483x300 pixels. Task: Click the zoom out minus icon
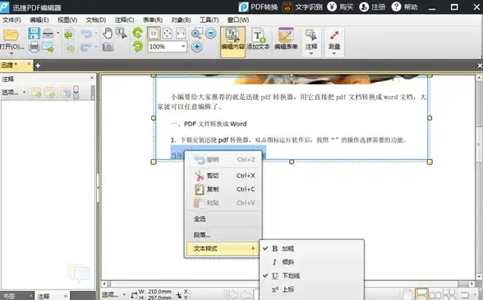click(210, 33)
